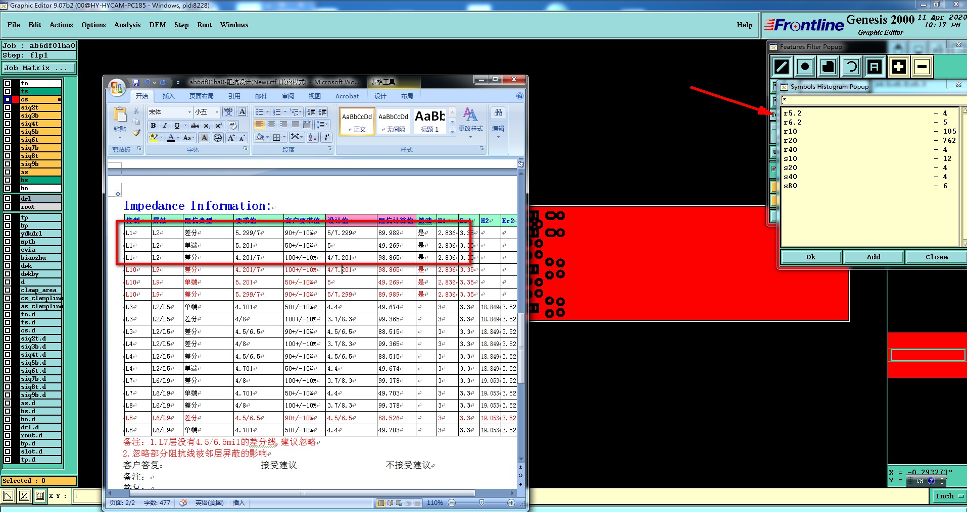Expand numbered list dropdown arrow
Image resolution: width=967 pixels, height=512 pixels.
click(285, 112)
